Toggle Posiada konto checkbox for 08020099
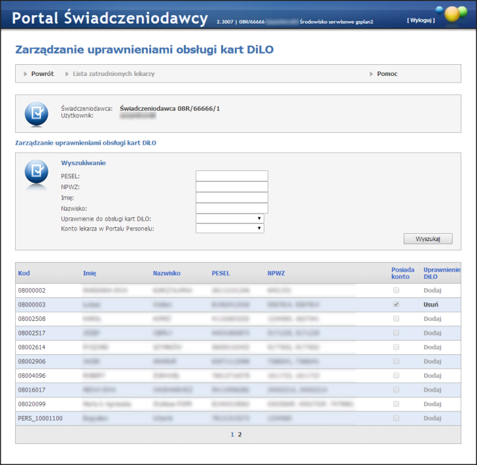477x465 pixels. tap(396, 404)
